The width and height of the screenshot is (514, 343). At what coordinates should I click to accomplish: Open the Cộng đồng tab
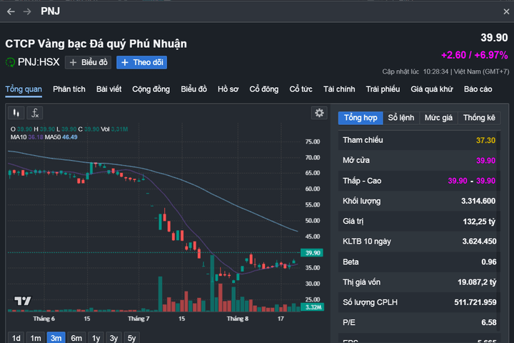[x=151, y=89]
